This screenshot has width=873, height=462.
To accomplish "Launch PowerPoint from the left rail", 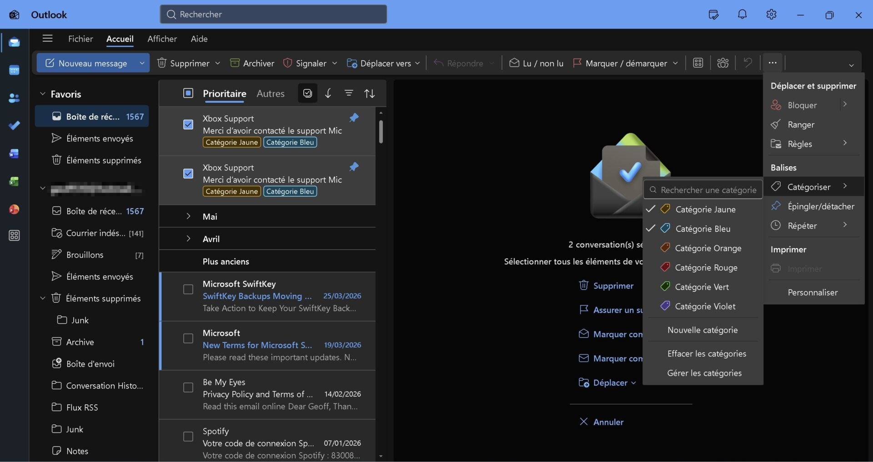I will pyautogui.click(x=14, y=209).
